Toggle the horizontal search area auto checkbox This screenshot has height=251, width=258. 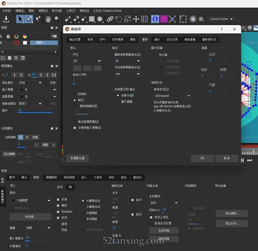pos(132,200)
